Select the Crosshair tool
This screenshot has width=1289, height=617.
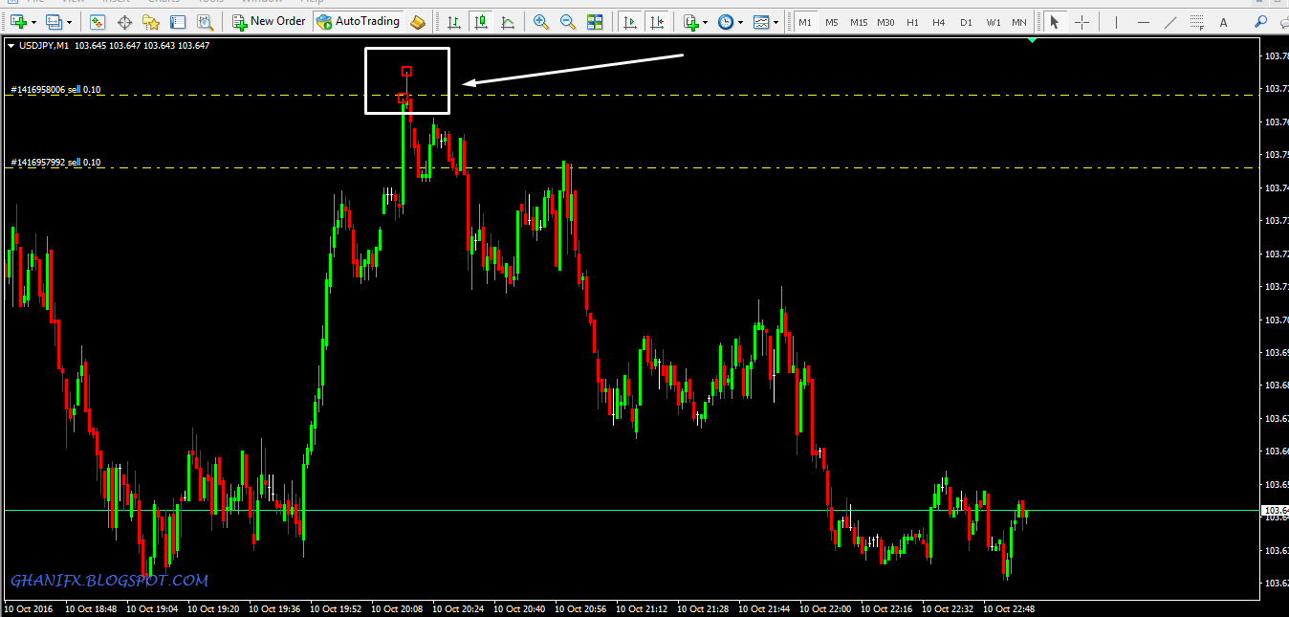(1081, 21)
